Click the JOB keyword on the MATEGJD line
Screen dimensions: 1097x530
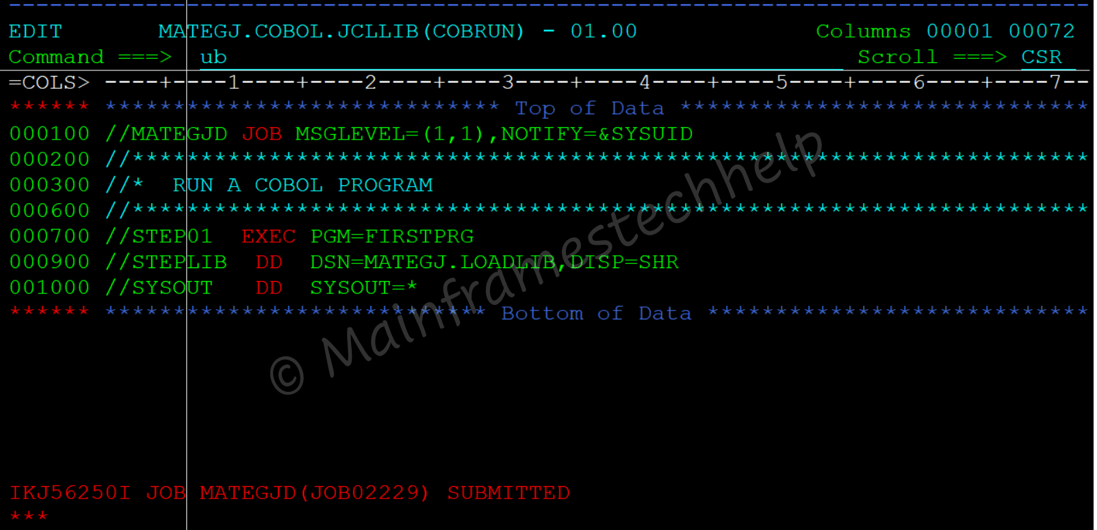click(x=261, y=134)
